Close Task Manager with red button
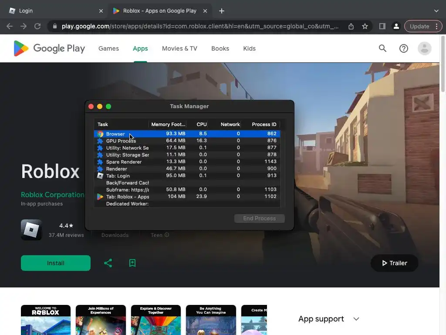Screen dimensions: 446x335 point(91,106)
